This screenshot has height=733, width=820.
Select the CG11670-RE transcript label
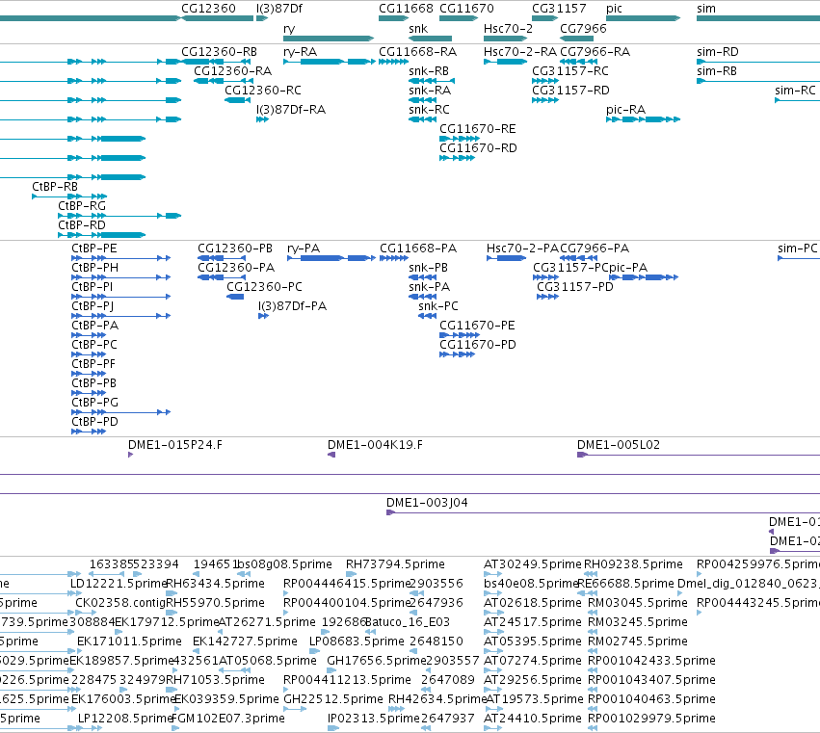[x=478, y=129]
